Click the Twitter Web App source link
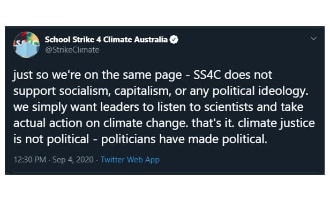 pos(130,160)
